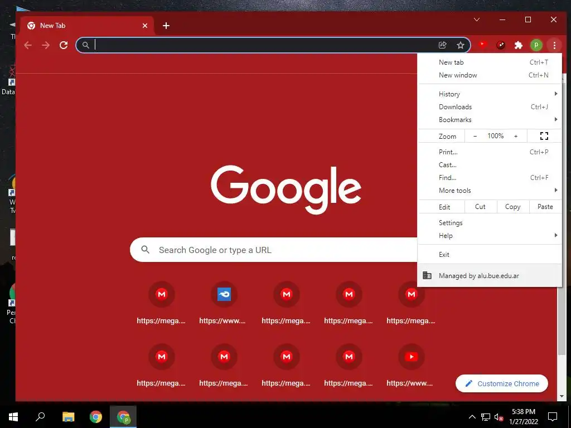Screen dimensions: 571x428
Task: Select New tab menu entry
Action: point(490,62)
